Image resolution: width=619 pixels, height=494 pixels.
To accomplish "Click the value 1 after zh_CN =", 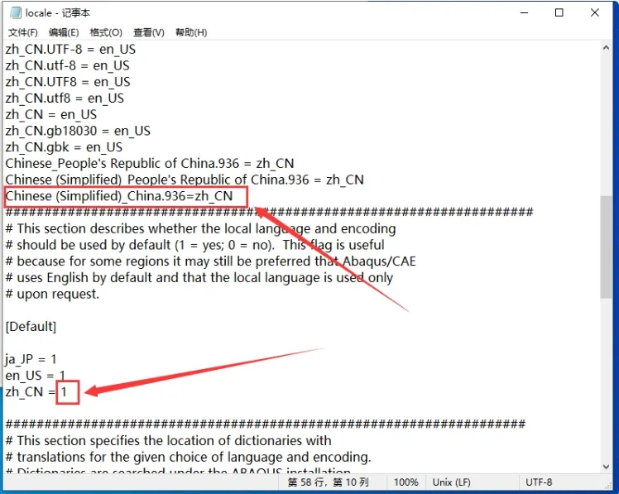I will click(64, 392).
